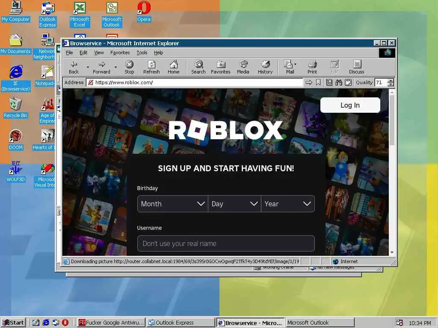438x328 pixels.
Task: Open the View menu
Action: pos(99,53)
